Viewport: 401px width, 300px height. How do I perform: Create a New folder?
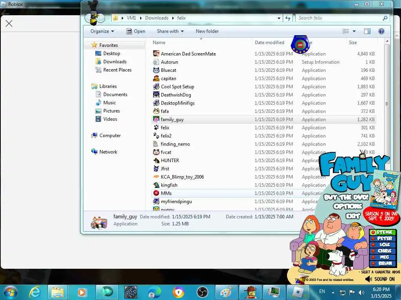point(207,31)
